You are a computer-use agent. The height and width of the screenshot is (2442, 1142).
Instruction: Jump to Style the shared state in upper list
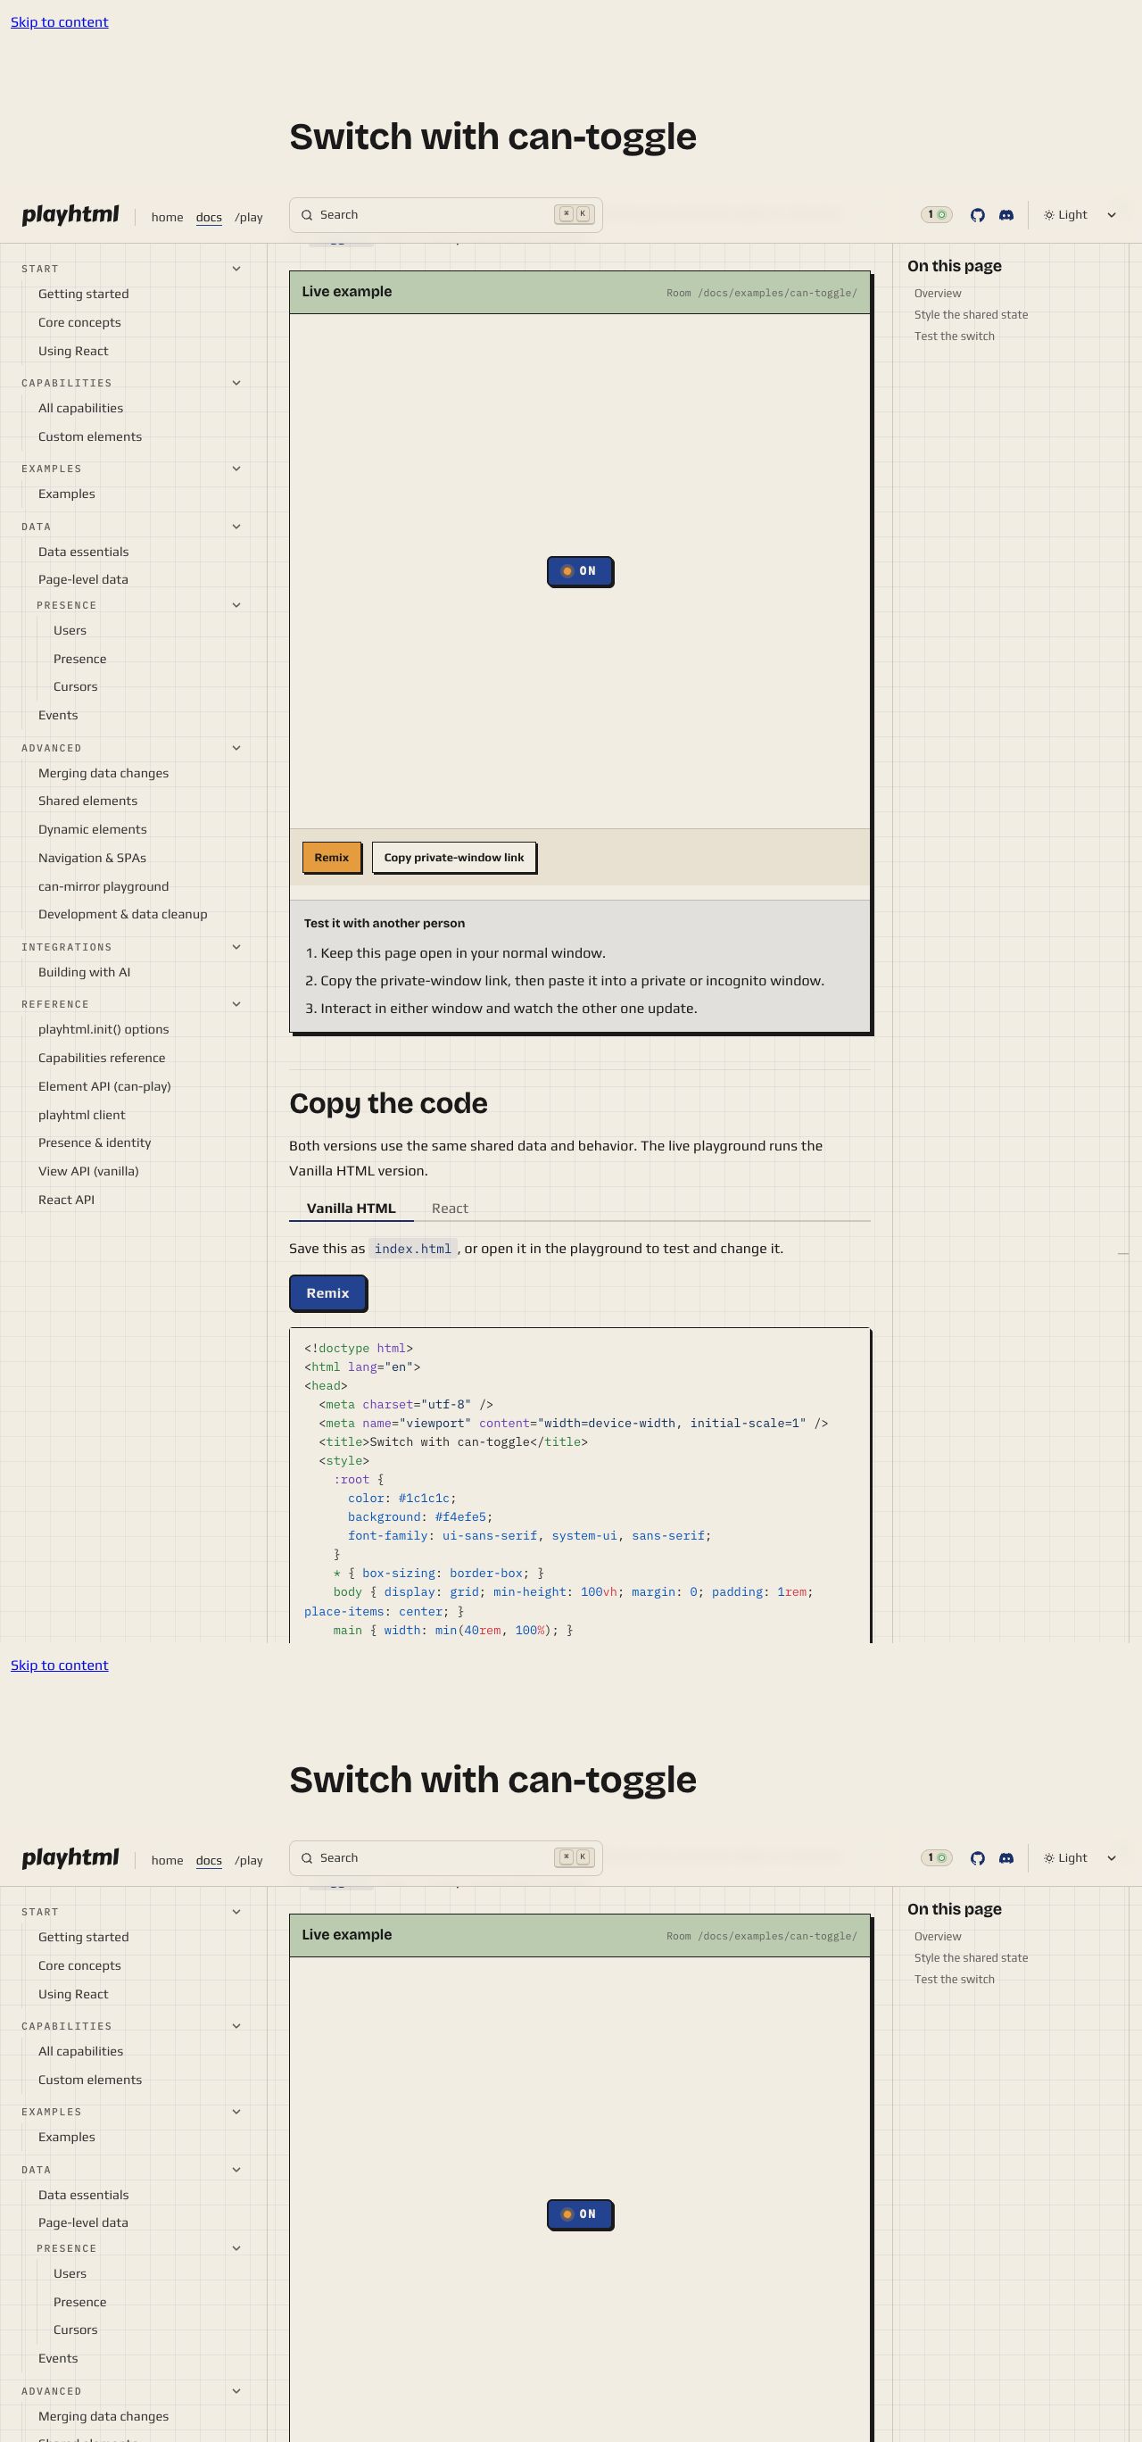(971, 315)
